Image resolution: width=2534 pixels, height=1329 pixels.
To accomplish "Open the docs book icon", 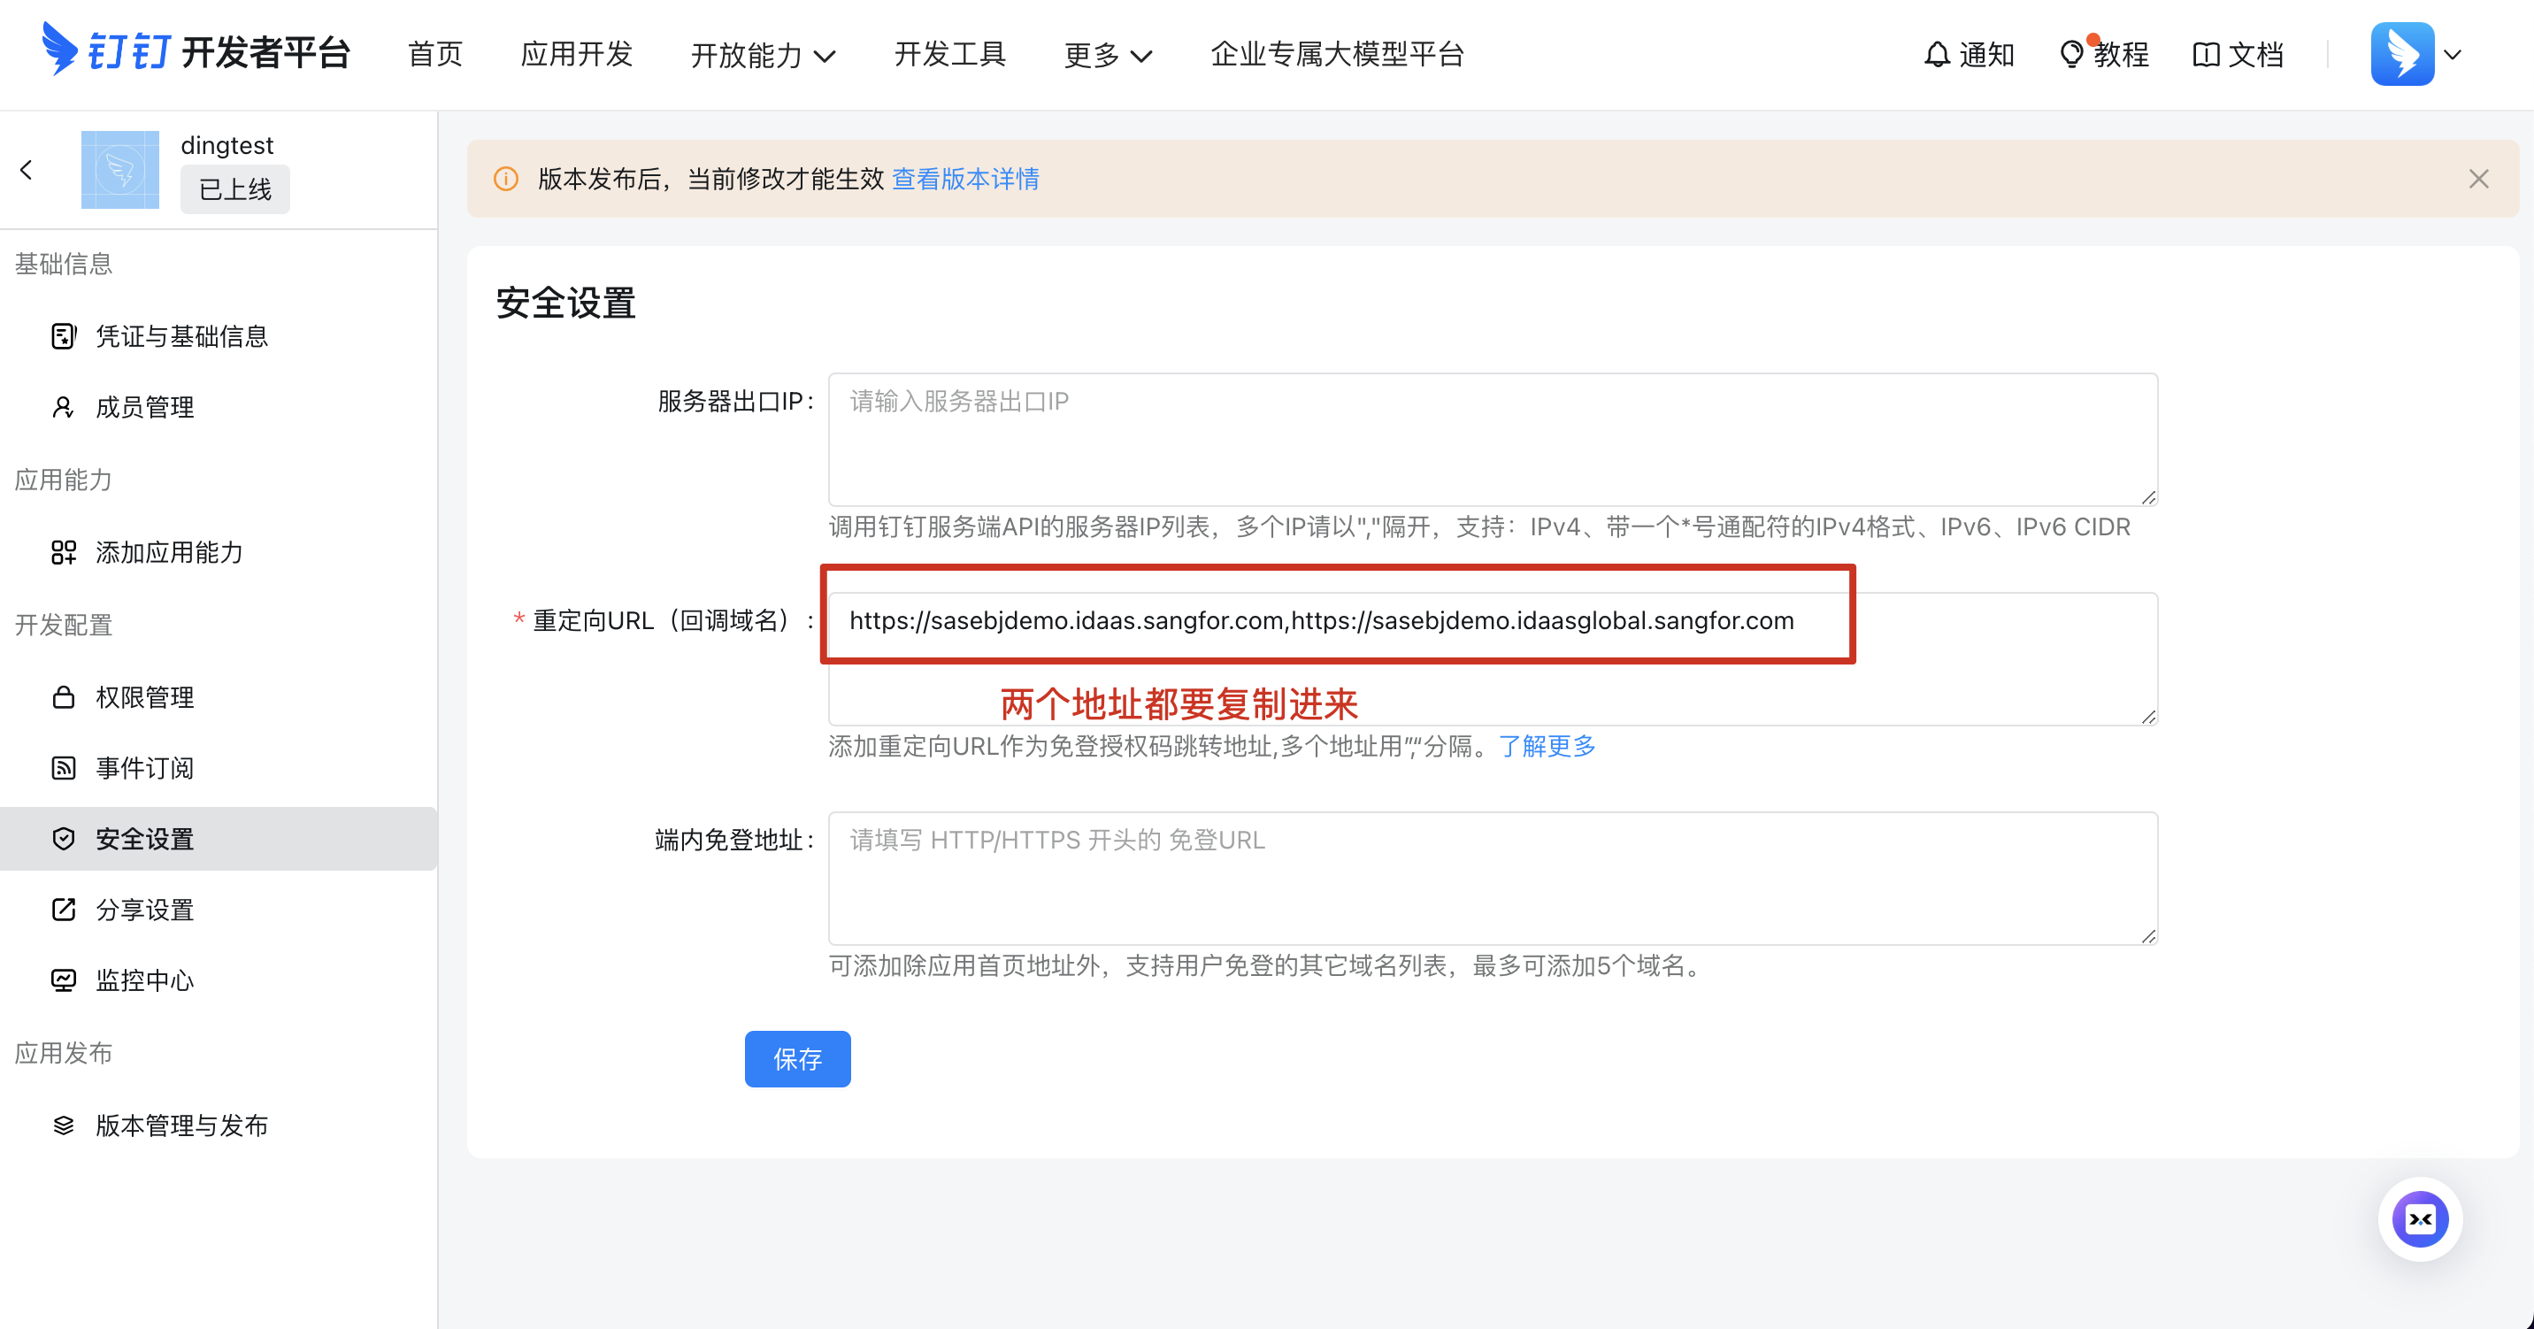I will click(2206, 54).
